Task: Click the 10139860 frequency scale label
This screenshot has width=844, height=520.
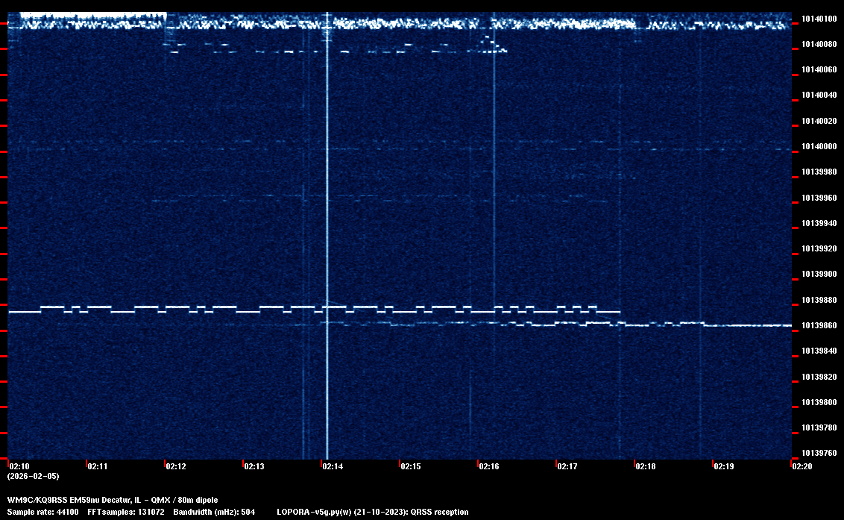Action: coord(818,325)
